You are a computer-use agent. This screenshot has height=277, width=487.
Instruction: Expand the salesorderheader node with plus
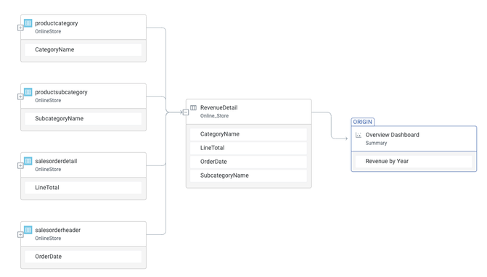(x=20, y=234)
